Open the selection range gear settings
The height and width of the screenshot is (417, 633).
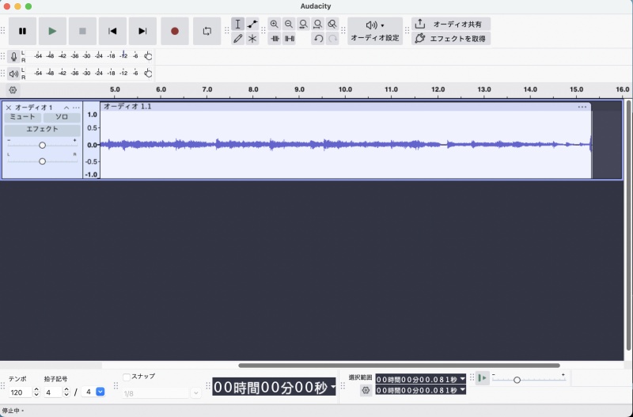click(x=366, y=390)
